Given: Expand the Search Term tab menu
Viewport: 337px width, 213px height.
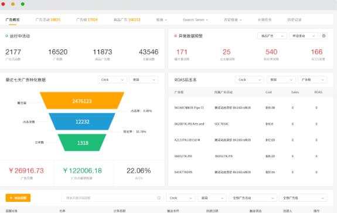Looking at the screenshot, I should tap(195, 19).
